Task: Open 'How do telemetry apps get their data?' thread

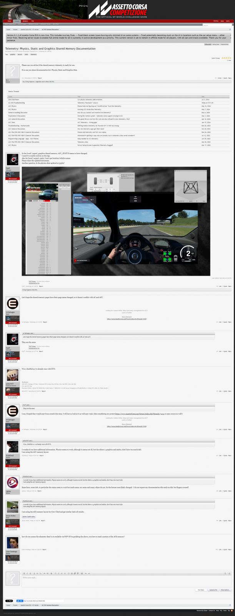Action: pos(91,129)
